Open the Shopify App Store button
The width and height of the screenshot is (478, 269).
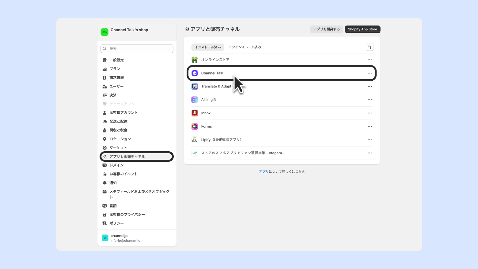(x=362, y=29)
